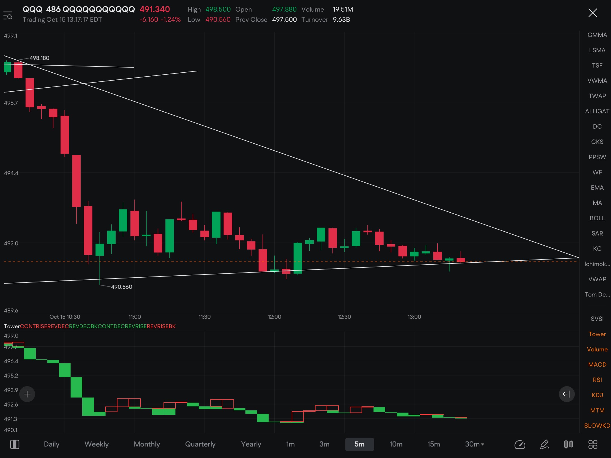The image size is (611, 458).
Task: Toggle the split-panel layout icon
Action: pyautogui.click(x=15, y=444)
